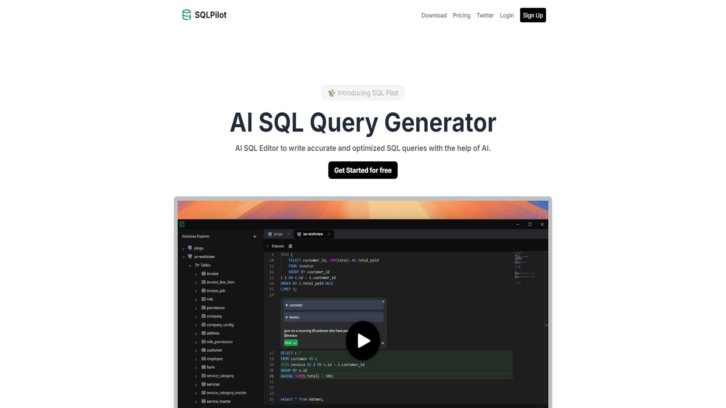
Task: Expand the invoice_job table chevron
Action: click(196, 291)
